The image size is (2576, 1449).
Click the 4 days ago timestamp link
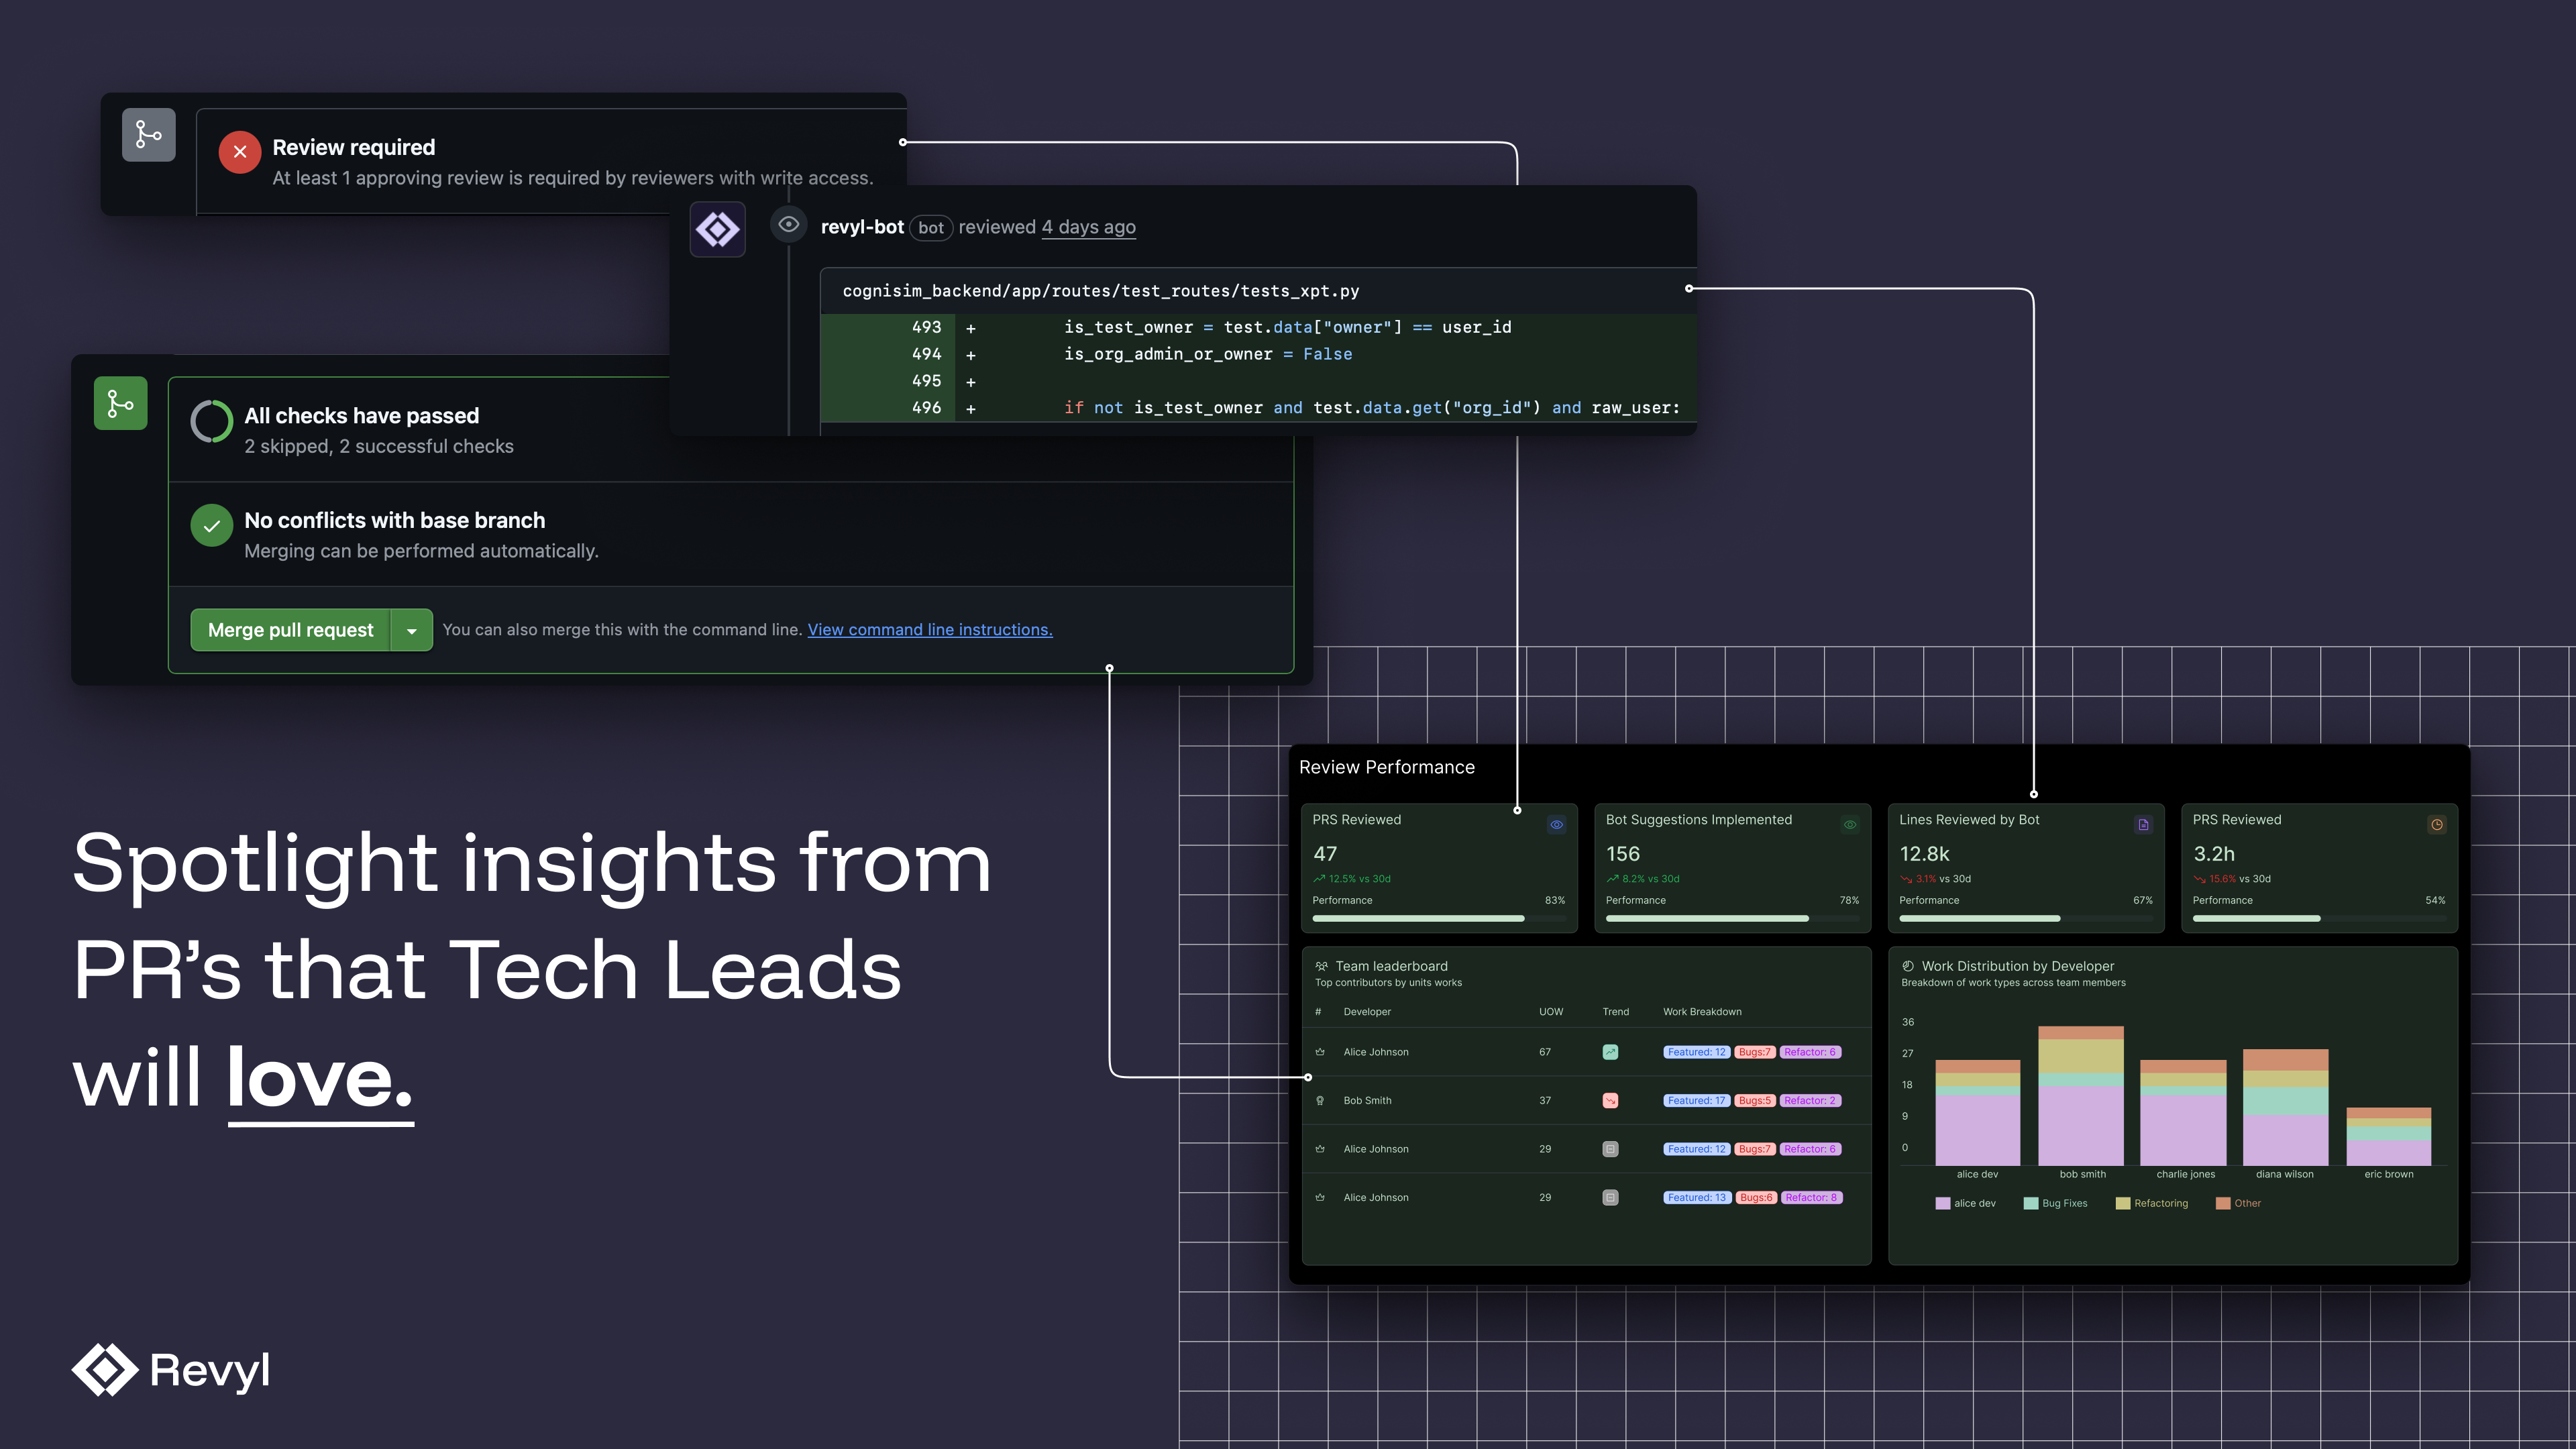(x=1089, y=227)
